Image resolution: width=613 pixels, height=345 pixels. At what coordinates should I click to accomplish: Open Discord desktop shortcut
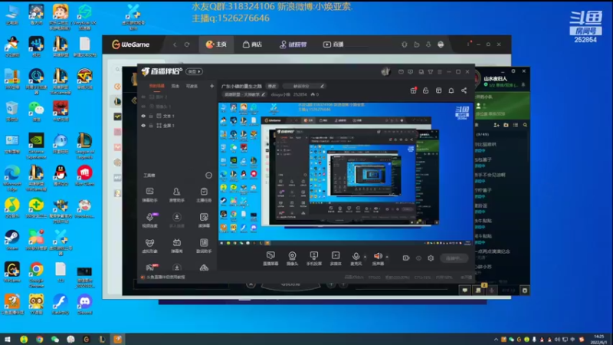pos(84,304)
